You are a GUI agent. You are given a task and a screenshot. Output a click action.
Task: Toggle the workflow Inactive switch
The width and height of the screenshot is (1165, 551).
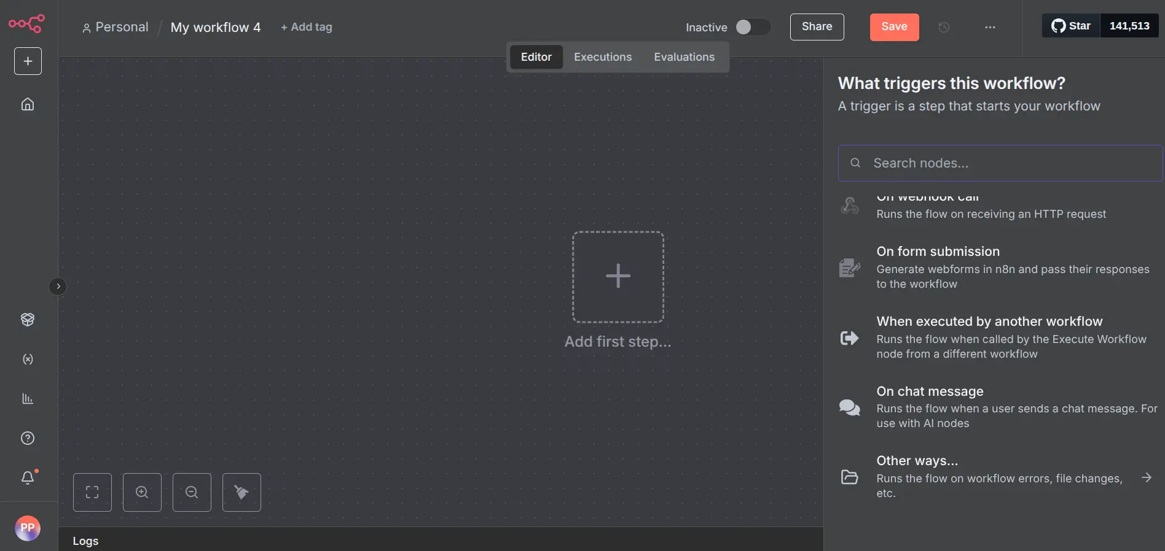[752, 27]
